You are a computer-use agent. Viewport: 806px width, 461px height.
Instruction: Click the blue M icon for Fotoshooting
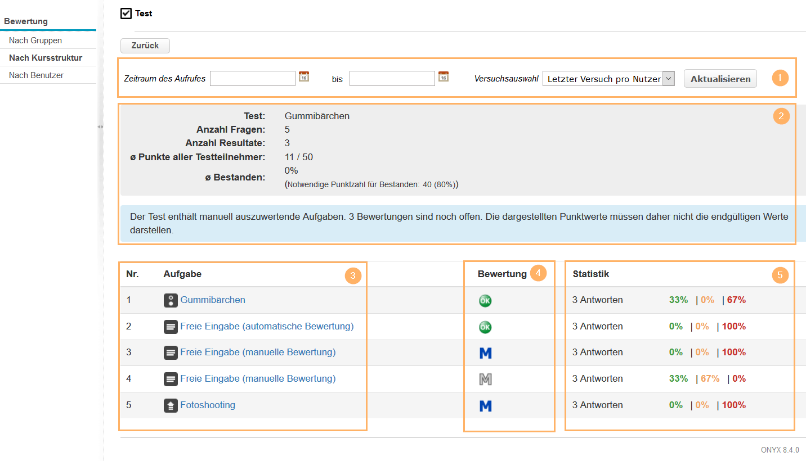click(485, 406)
